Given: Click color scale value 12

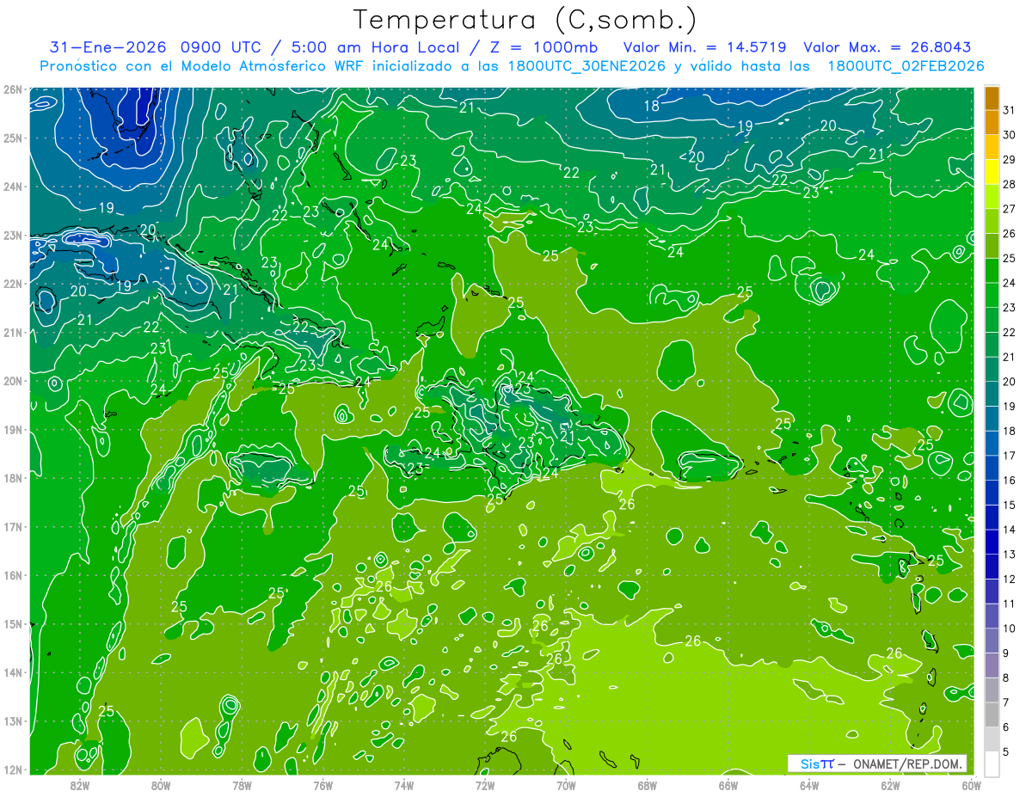Looking at the screenshot, I should 1010,579.
